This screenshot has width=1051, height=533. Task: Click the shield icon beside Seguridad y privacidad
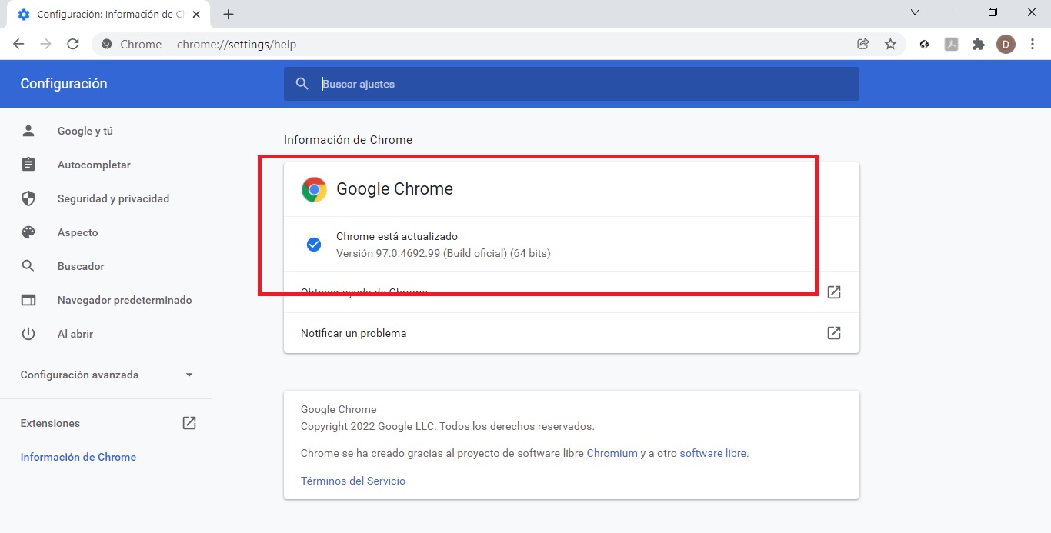coord(28,198)
